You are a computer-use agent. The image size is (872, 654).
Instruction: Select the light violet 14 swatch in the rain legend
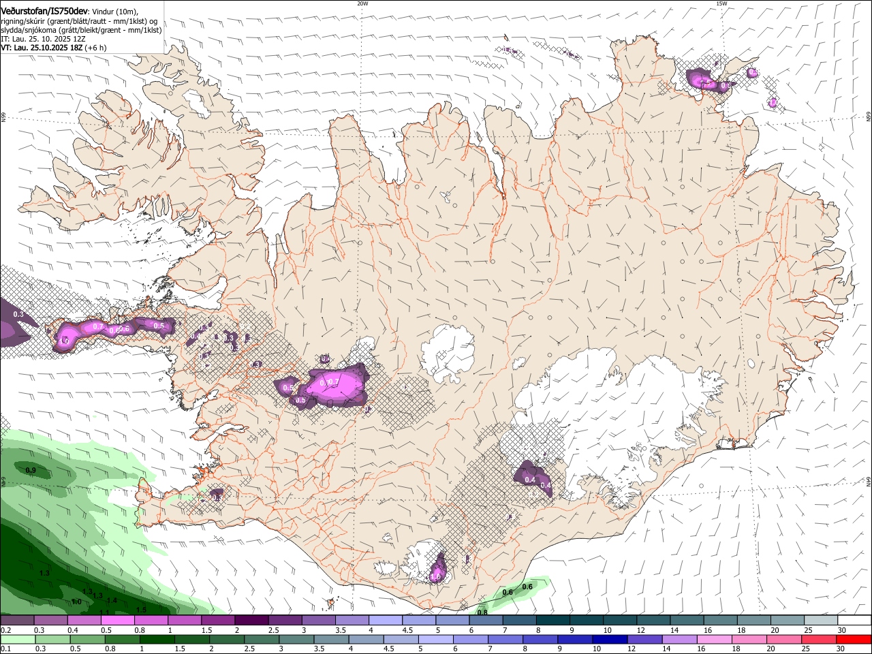[x=680, y=639]
